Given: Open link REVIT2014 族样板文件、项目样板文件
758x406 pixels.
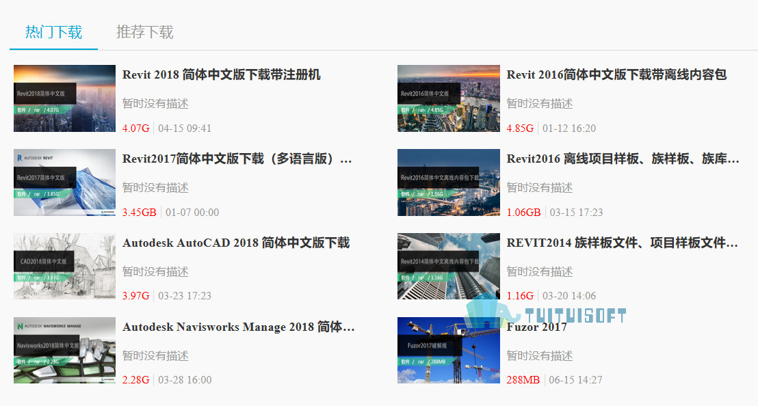Looking at the screenshot, I should (x=623, y=243).
